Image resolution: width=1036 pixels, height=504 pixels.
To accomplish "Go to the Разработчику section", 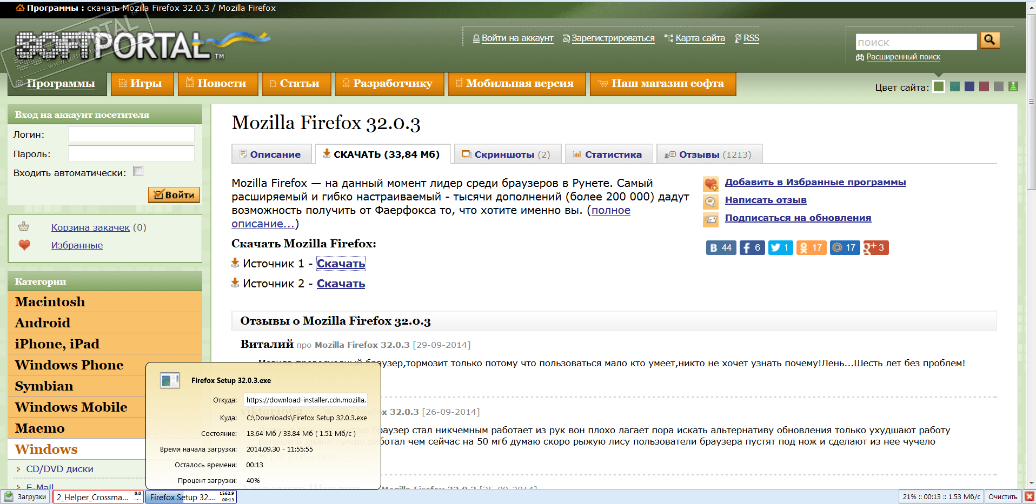I will click(x=389, y=84).
